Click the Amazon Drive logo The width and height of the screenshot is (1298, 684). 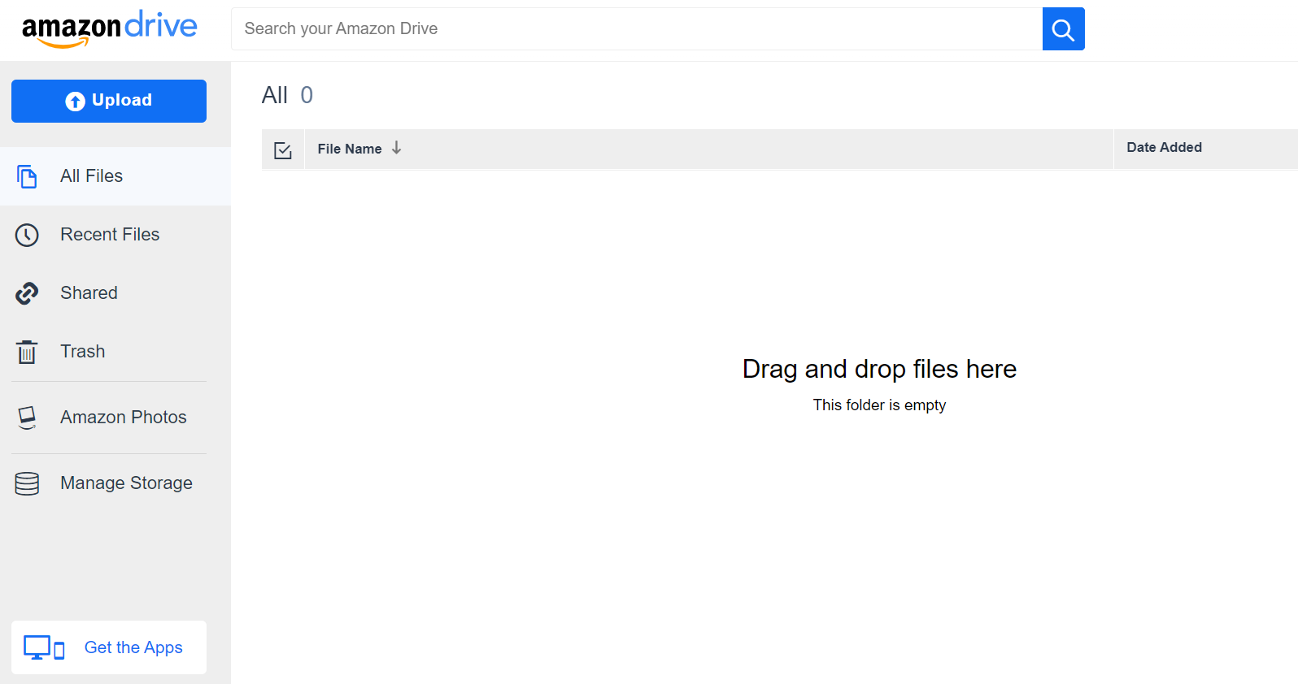(110, 29)
